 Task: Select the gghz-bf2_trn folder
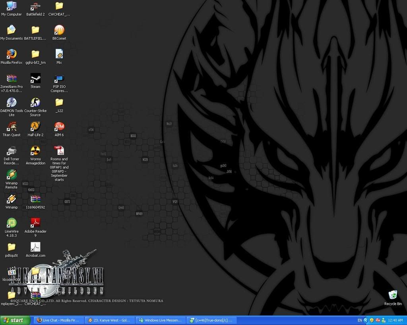click(x=35, y=54)
